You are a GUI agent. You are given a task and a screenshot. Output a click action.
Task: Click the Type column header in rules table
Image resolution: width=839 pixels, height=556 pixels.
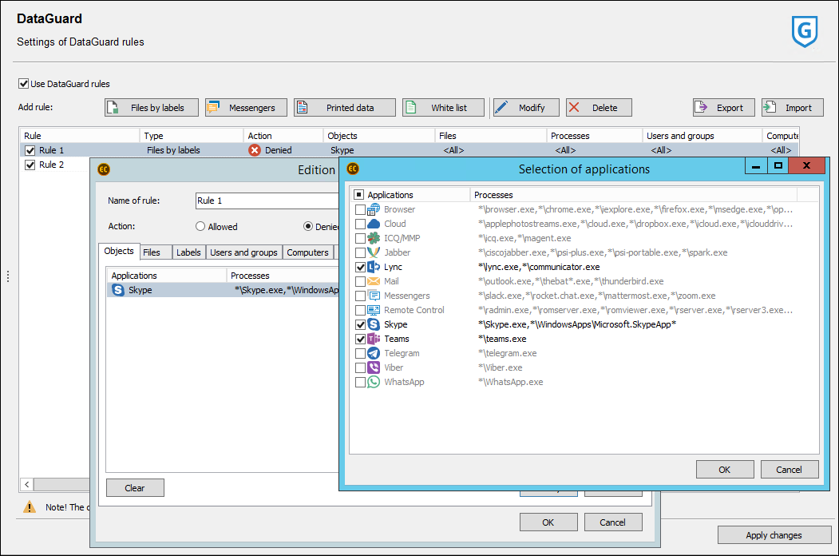point(192,136)
